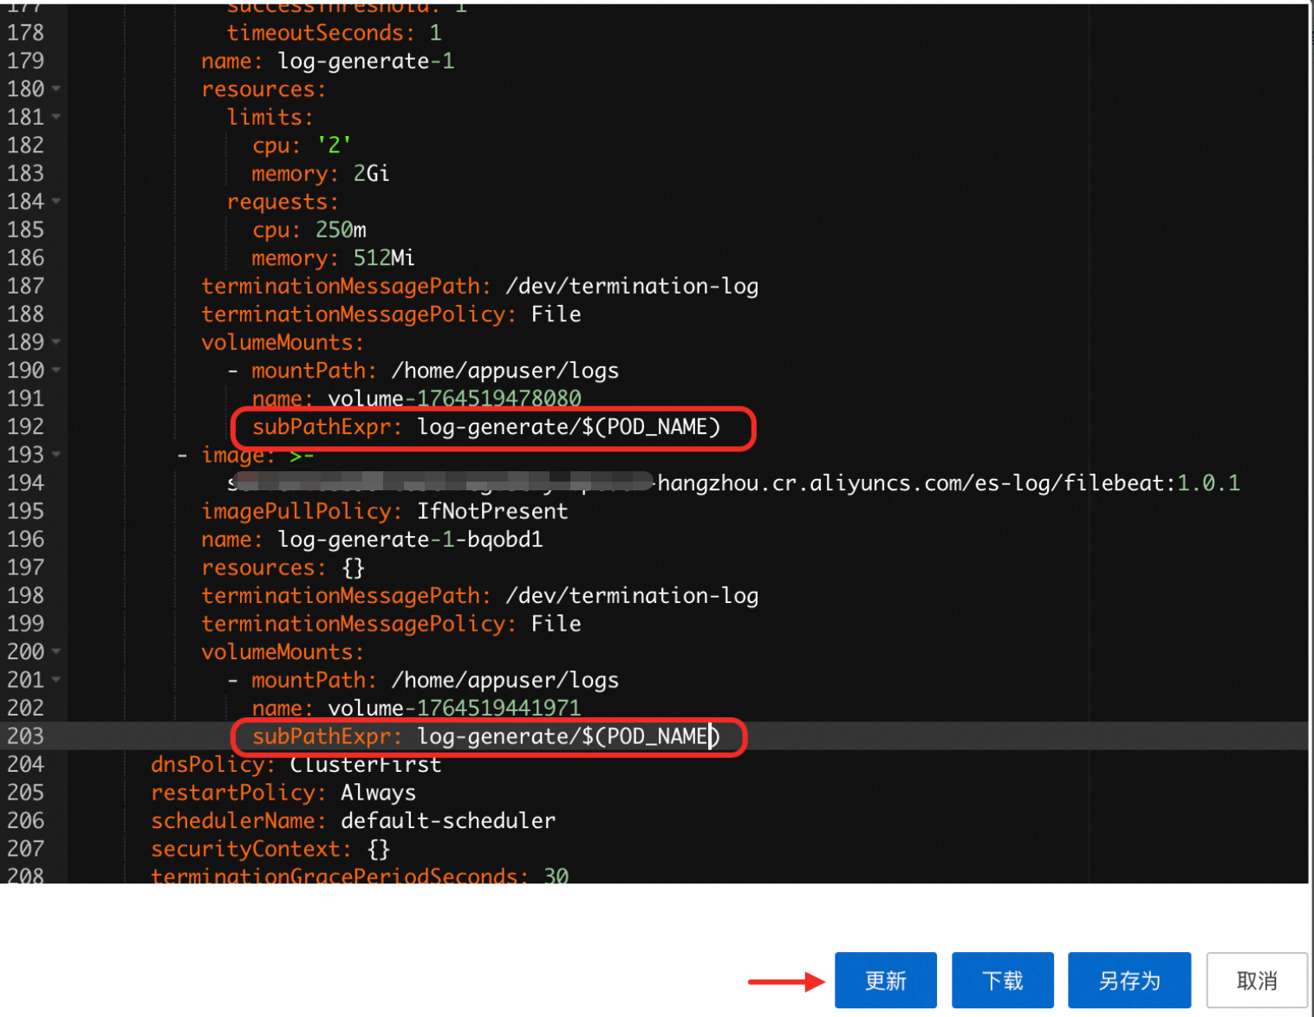Click 'memory: 2Gi' on line 183
1314x1017 pixels.
pyautogui.click(x=321, y=173)
